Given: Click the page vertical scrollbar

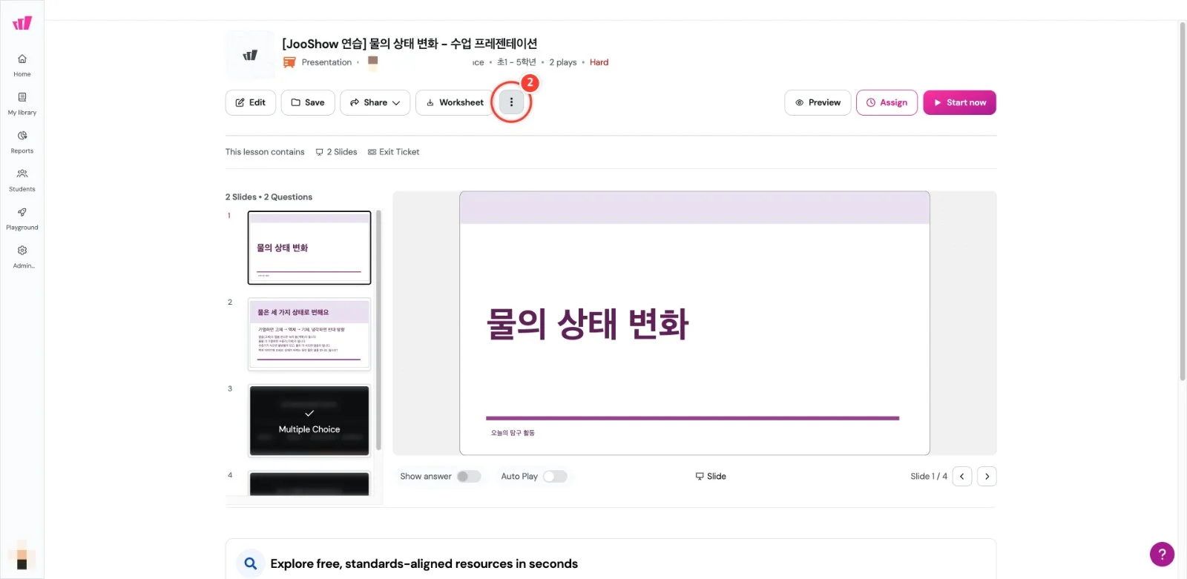Looking at the screenshot, I should coord(1183,200).
